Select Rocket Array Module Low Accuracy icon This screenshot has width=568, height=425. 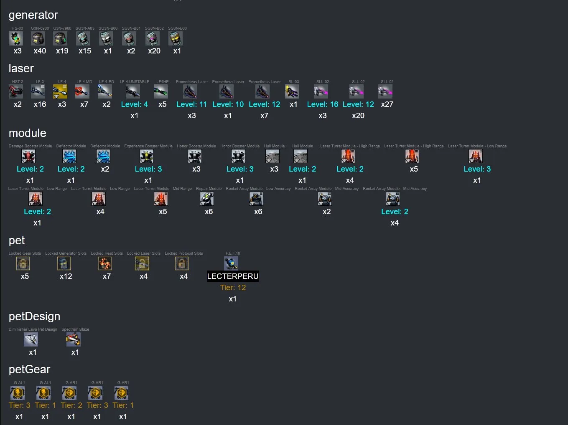pyautogui.click(x=257, y=199)
